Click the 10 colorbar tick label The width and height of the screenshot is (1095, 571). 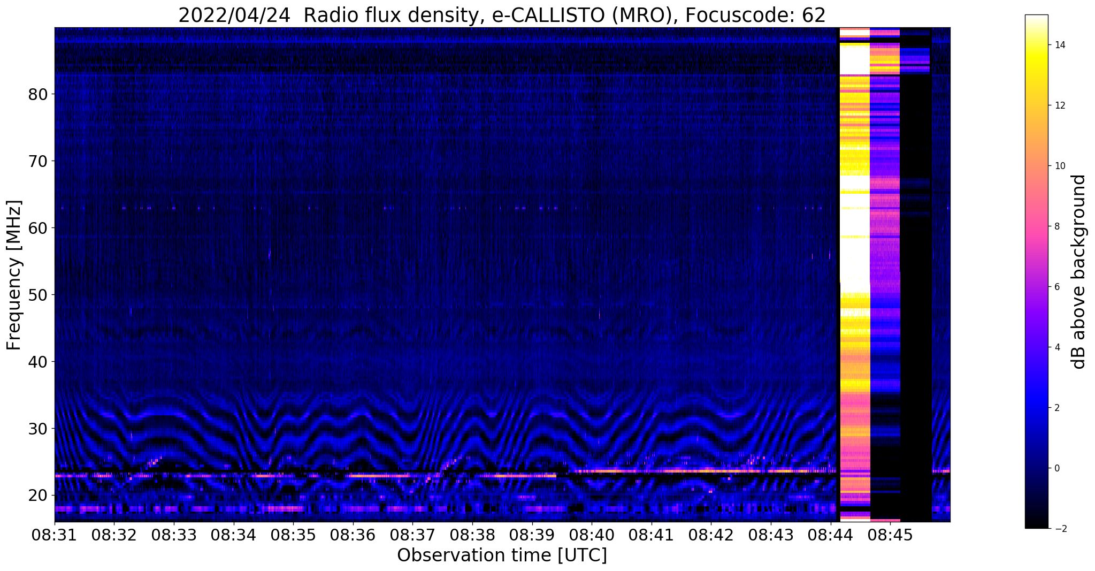pos(1059,166)
